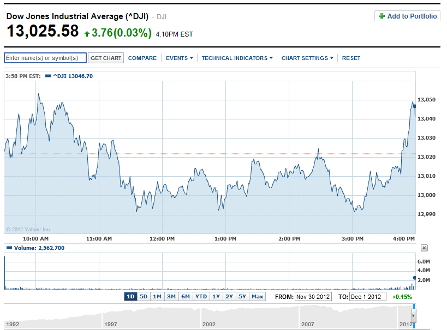Expand the EVENTS dropdown
Viewport: 447px width, 330px height.
click(x=179, y=58)
